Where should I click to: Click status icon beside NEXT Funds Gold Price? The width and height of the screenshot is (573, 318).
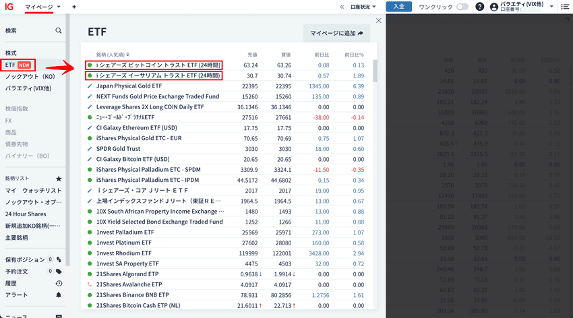coord(90,96)
